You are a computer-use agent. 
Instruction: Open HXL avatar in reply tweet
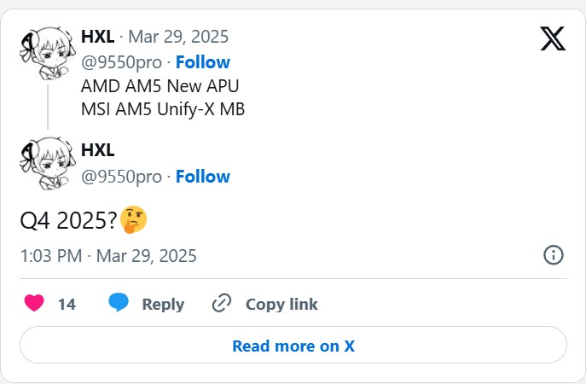coord(48,163)
